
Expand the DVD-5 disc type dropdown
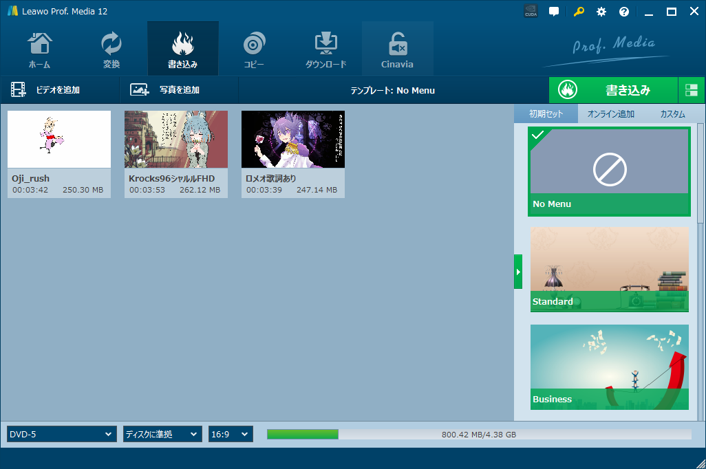click(61, 434)
